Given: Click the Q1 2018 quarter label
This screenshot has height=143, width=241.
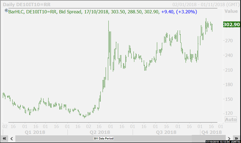Looking at the screenshot, I should (x=35, y=132).
